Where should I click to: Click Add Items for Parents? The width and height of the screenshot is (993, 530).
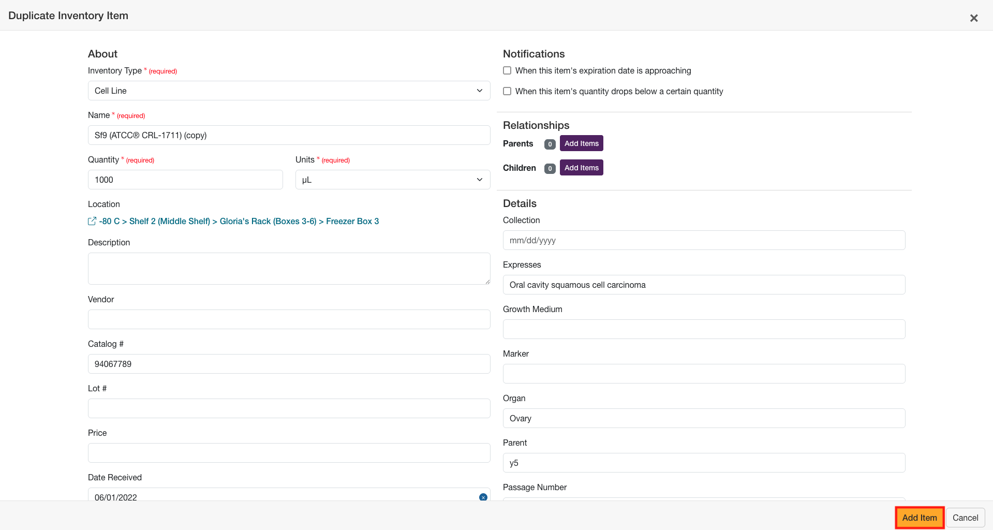pos(581,143)
